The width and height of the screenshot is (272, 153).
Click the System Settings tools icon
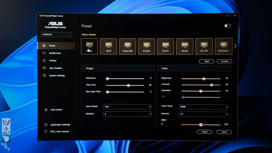click(x=44, y=75)
